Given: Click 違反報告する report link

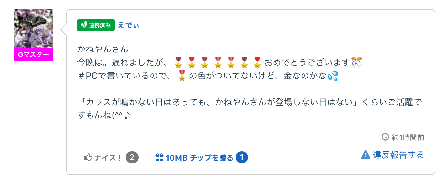Looking at the screenshot, I should pyautogui.click(x=398, y=155).
